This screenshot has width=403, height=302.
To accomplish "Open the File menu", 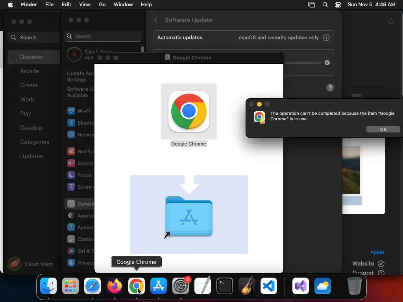I will (49, 5).
